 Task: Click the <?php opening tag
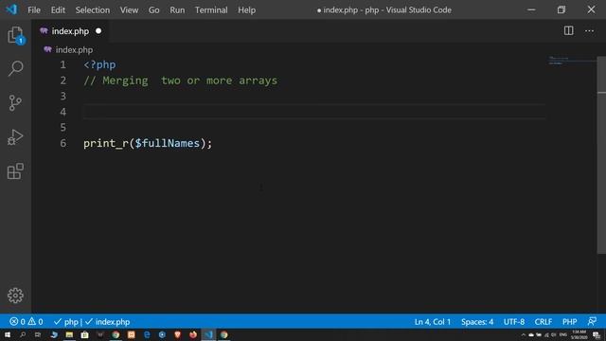(99, 64)
